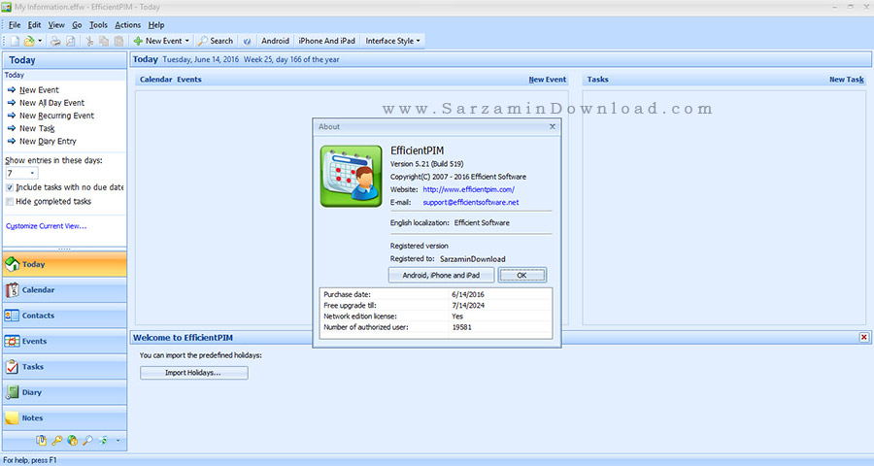The width and height of the screenshot is (874, 466).
Task: Open the Diary navigation section
Action: pyautogui.click(x=65, y=392)
